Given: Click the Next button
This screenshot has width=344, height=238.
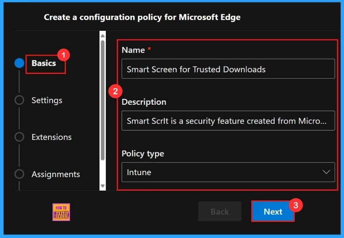Looking at the screenshot, I should (273, 212).
